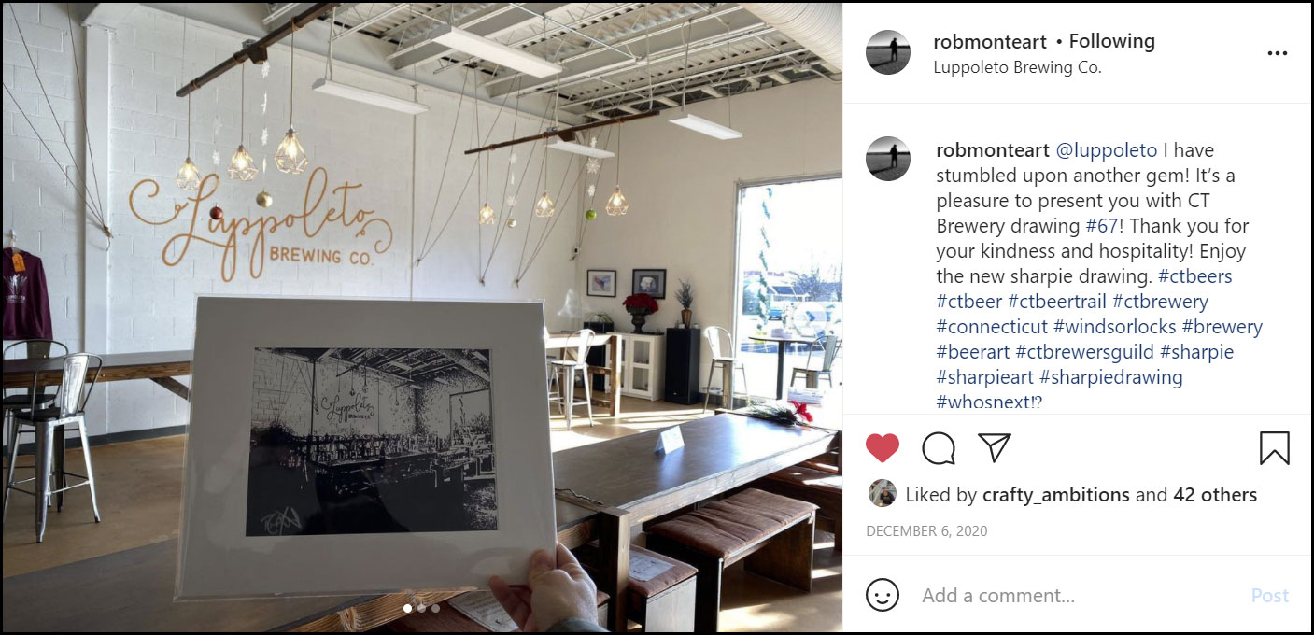Click the header profile avatar of robmonteart
The width and height of the screenshot is (1314, 635).
pyautogui.click(x=888, y=52)
